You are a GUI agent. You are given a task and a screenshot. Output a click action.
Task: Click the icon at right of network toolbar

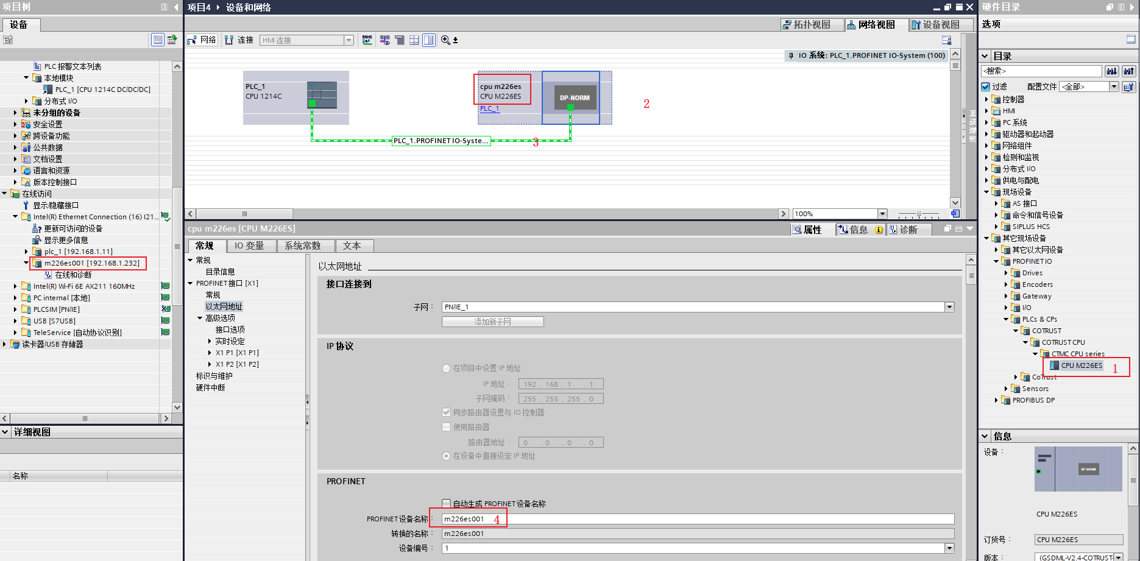click(x=946, y=40)
